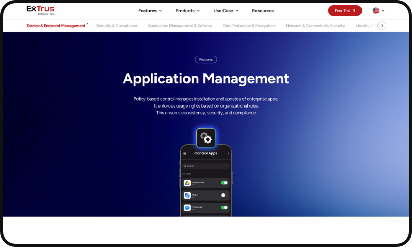
Task: Click the gear settings icon above phone
Action: point(205,138)
